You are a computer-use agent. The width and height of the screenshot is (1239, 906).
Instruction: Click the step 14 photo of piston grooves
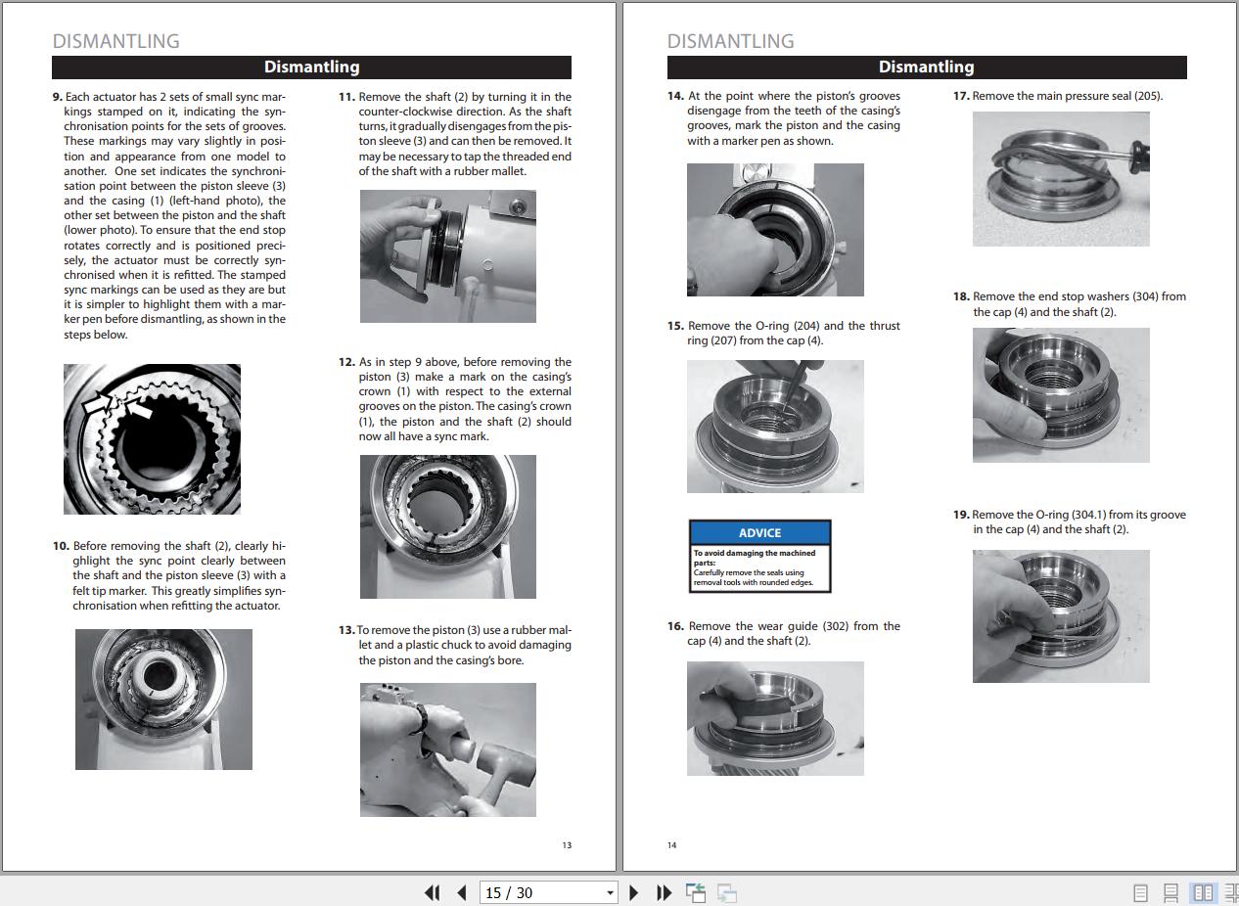775,230
